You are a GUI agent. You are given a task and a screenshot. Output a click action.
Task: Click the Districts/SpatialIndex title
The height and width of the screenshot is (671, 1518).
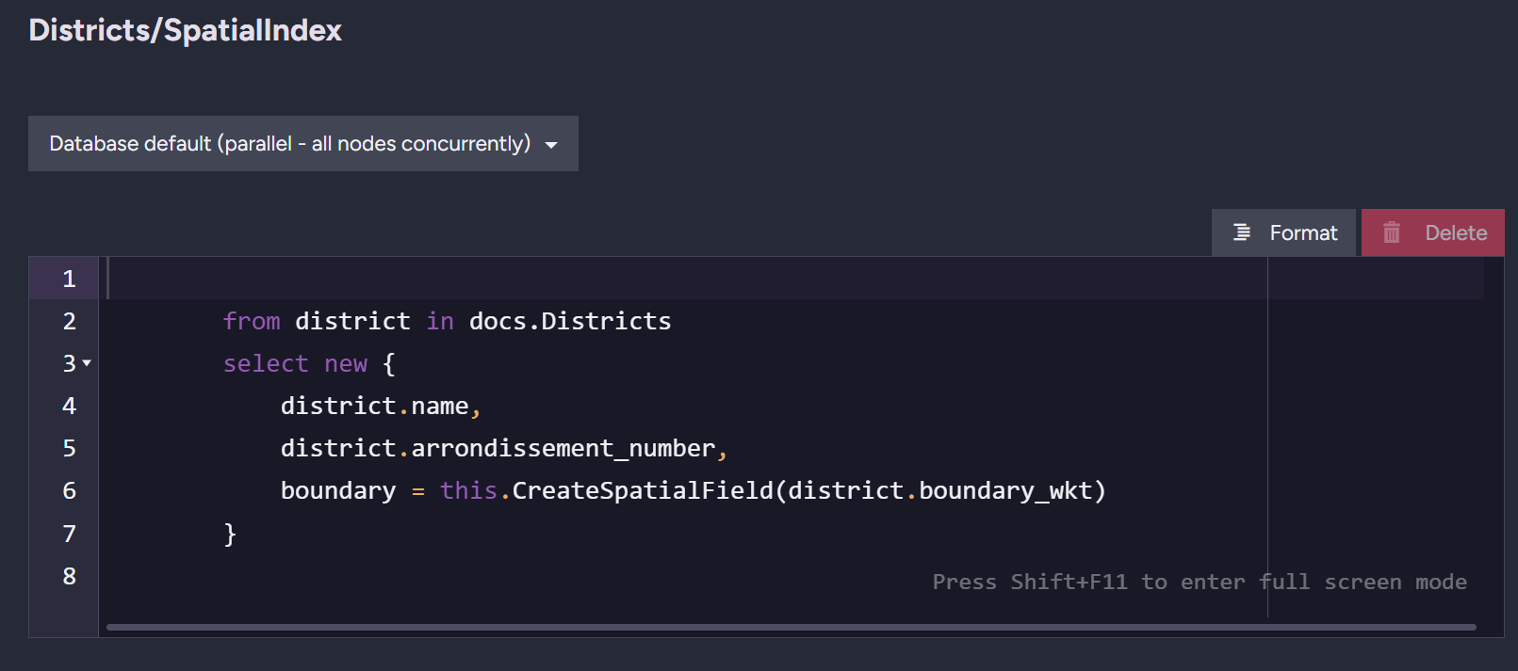(185, 30)
